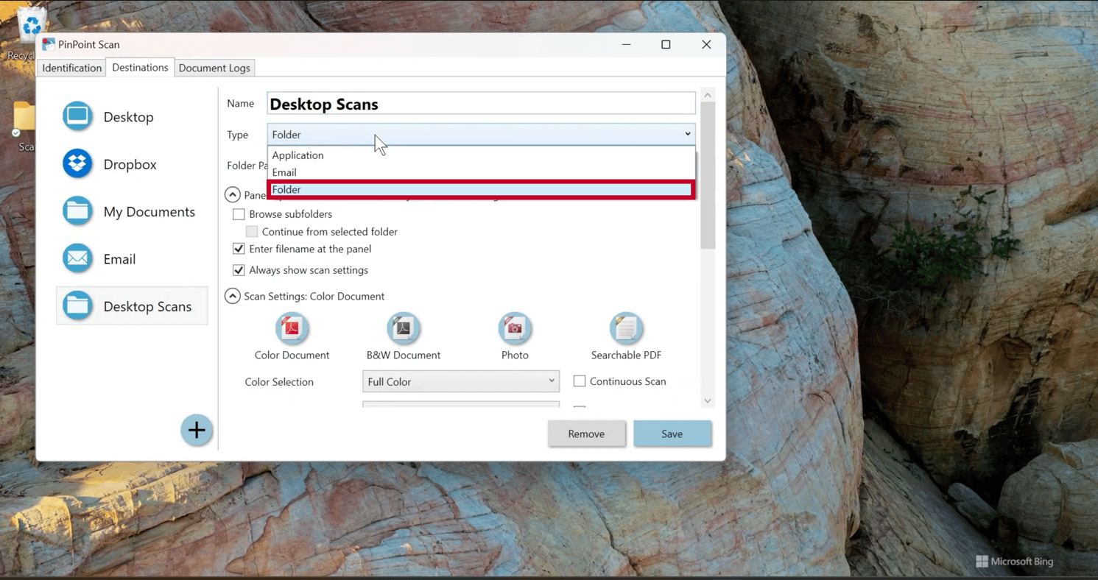Click the Save button
This screenshot has height=580, width=1098.
tap(672, 434)
